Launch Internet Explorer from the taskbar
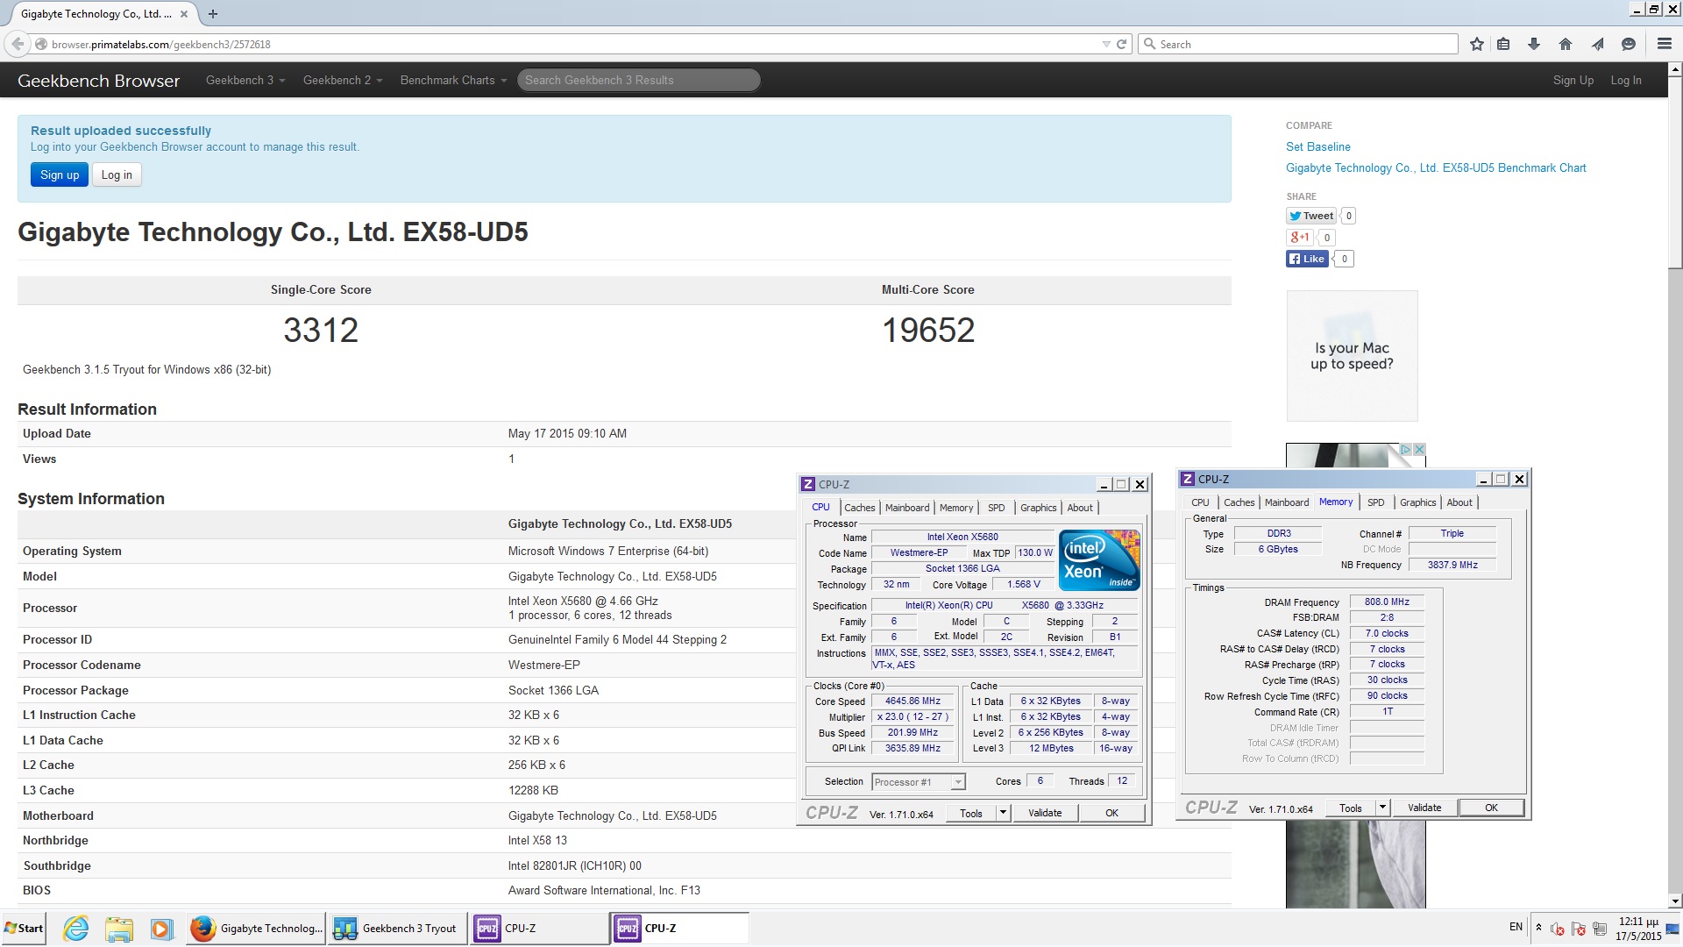The height and width of the screenshot is (947, 1683). [x=76, y=929]
